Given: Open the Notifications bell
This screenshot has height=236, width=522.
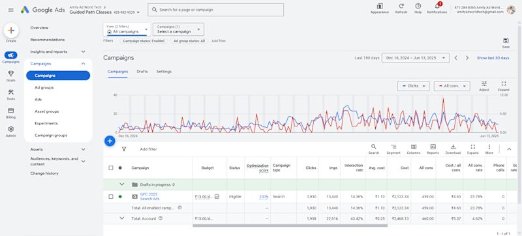Looking at the screenshot, I should 437,6.
